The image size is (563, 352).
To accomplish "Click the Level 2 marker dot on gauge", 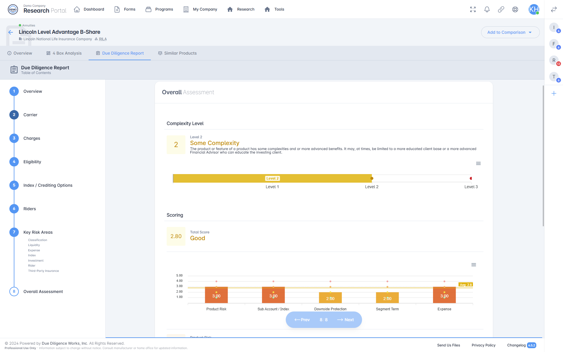I will [x=372, y=178].
